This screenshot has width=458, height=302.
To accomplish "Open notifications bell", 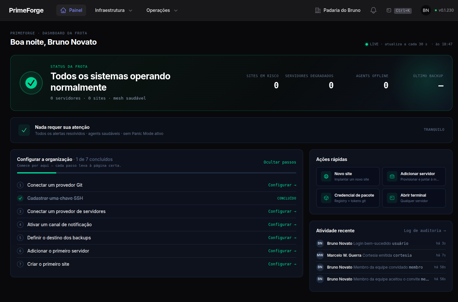I will point(373,10).
